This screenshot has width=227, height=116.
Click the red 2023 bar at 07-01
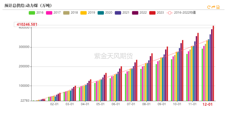point(137,80)
